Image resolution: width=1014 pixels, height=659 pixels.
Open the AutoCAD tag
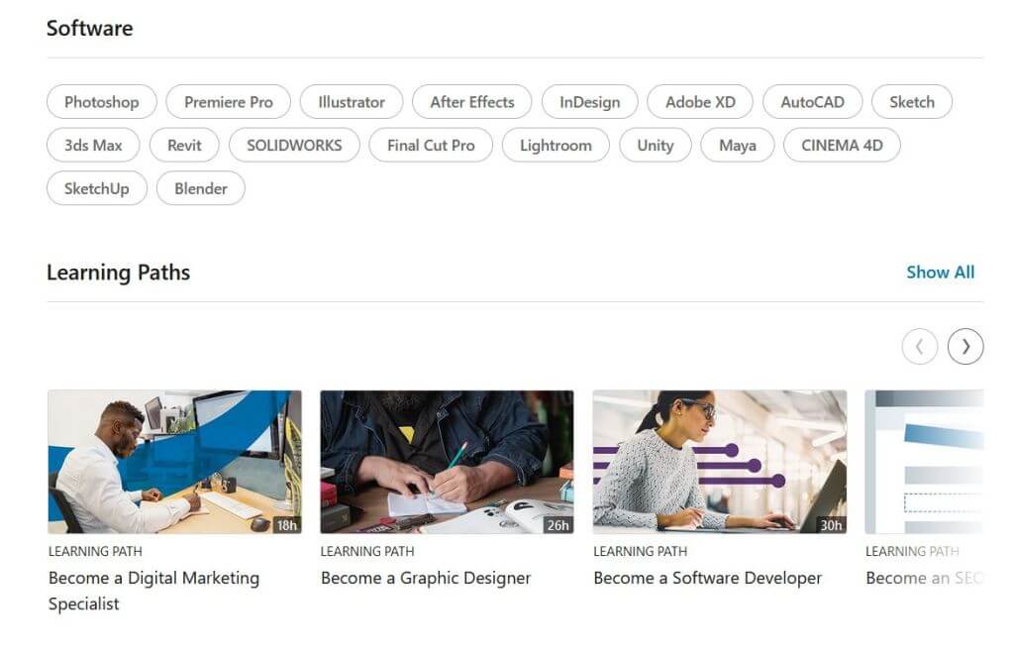coord(812,102)
